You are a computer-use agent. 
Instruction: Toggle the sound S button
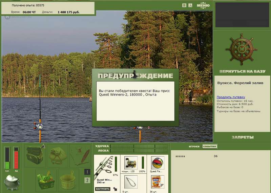(x=190, y=5)
